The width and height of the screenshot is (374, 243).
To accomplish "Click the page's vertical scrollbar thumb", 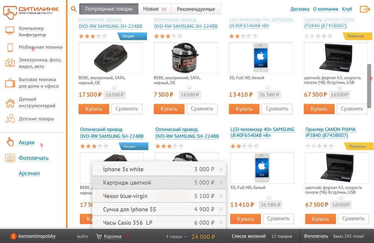I will (369, 85).
